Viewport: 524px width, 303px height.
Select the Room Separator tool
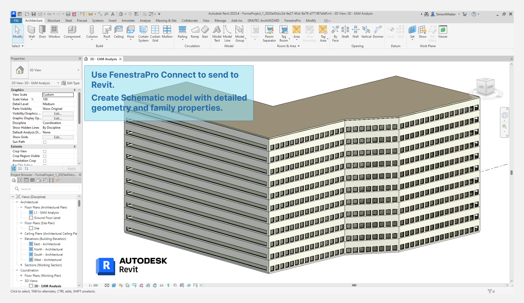[x=269, y=34]
